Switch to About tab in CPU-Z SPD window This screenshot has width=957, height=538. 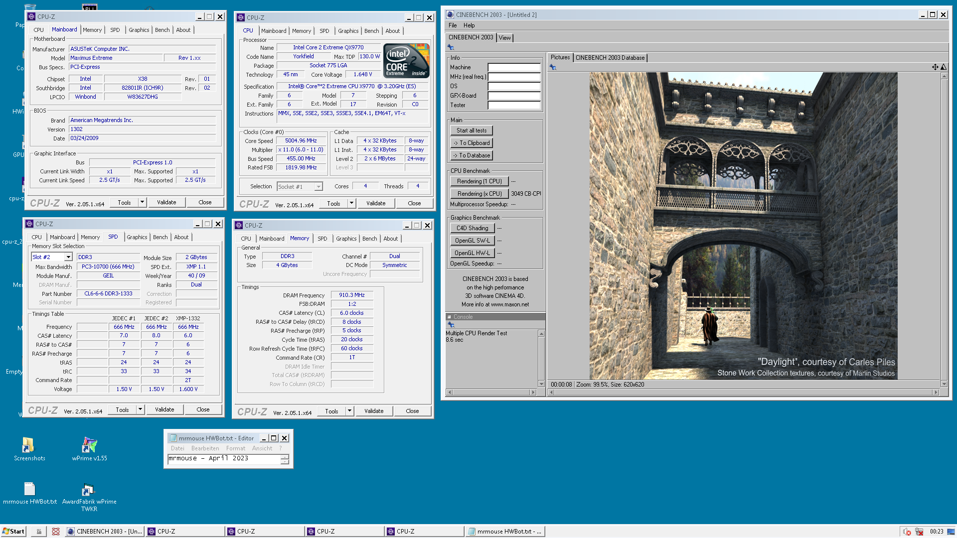coord(181,237)
